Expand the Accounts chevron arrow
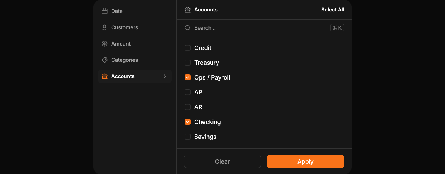445x174 pixels. point(165,76)
